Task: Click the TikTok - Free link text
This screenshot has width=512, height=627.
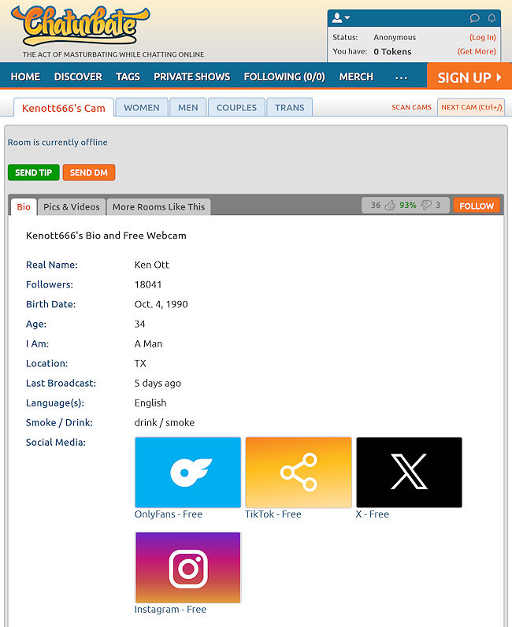Action: [273, 514]
